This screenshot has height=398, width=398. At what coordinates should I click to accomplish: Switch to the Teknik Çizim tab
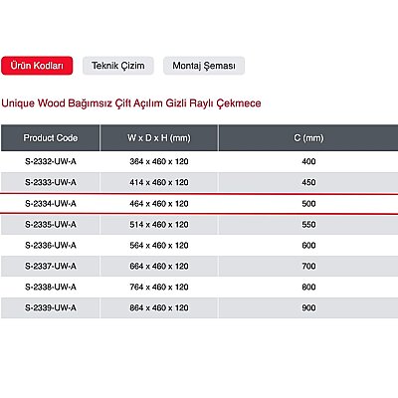tap(118, 66)
